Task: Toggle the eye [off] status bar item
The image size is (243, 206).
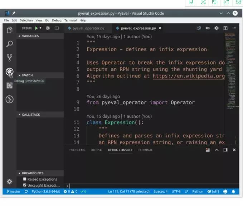Action: click(x=213, y=191)
